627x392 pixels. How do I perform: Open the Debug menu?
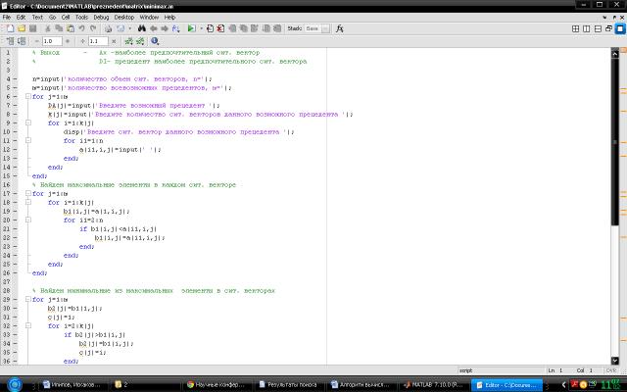101,17
